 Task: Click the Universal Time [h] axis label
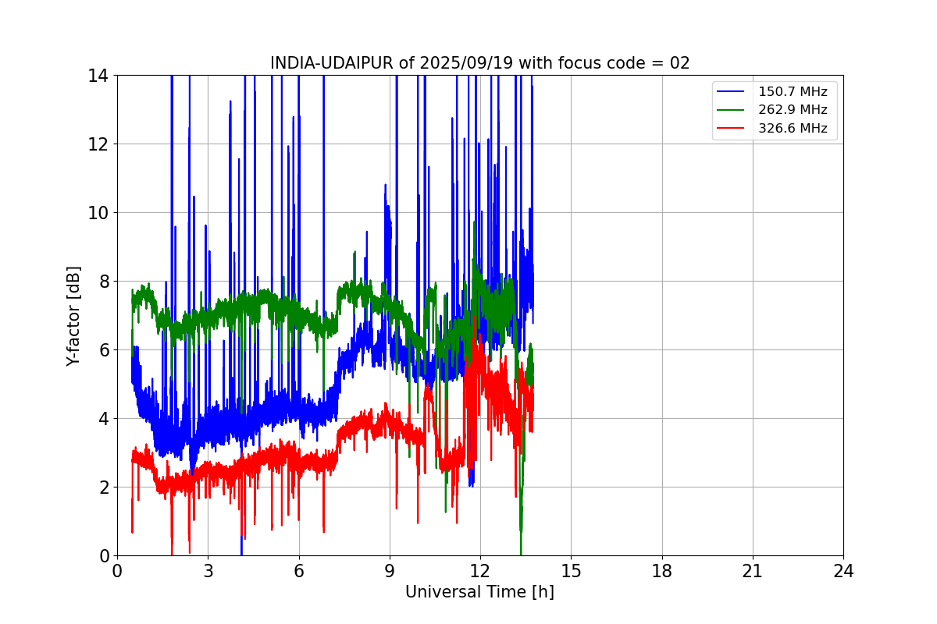pos(479,592)
